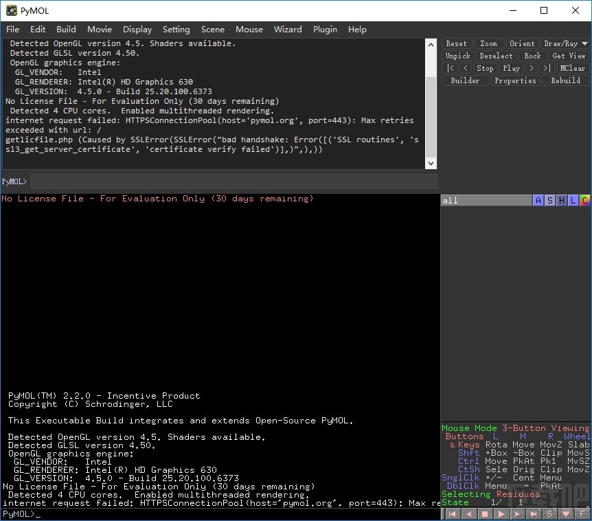This screenshot has width=592, height=521.
Task: Open the Scene menu
Action: 213,29
